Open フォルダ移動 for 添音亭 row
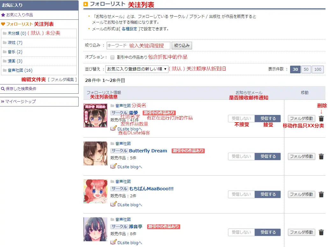The image size is (328, 247). pyautogui.click(x=302, y=232)
